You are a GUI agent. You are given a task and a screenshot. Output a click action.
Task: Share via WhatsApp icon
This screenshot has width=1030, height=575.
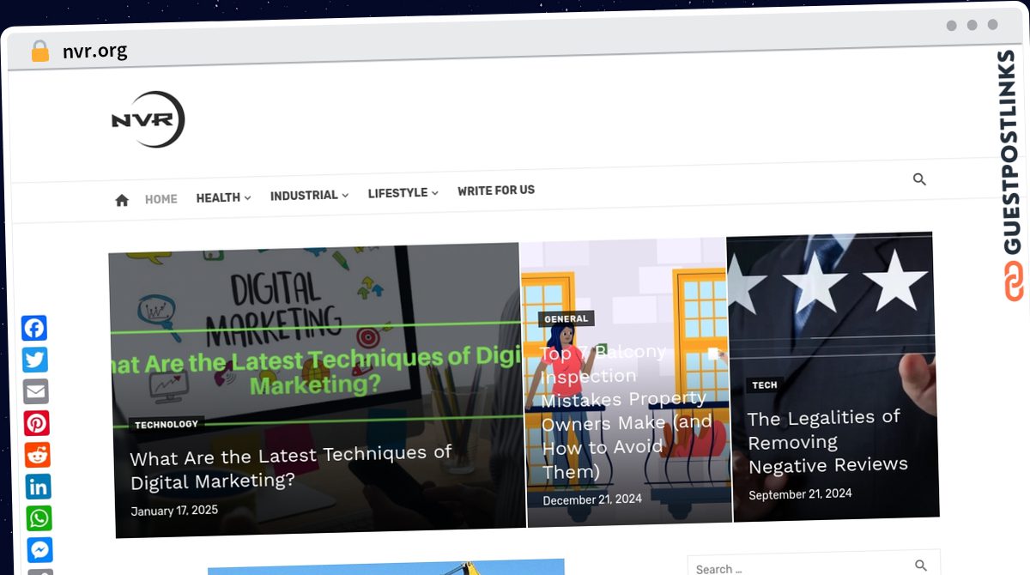(39, 518)
